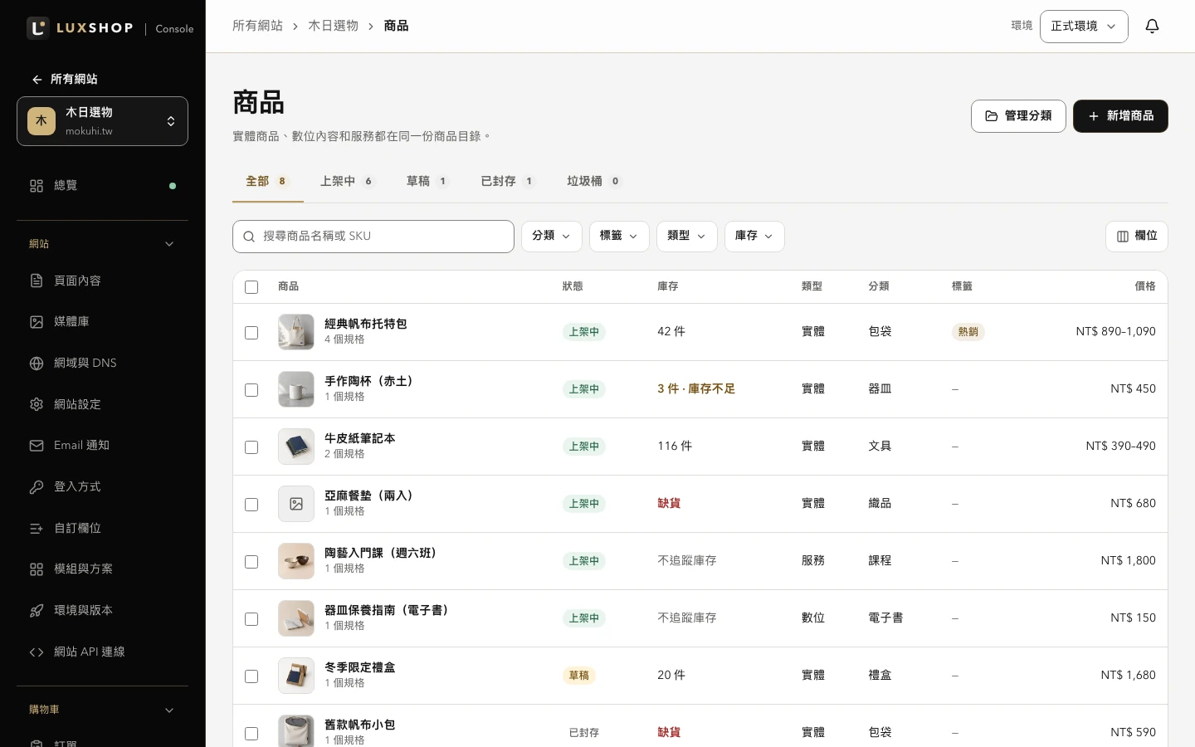Check the 器皿保養指南 row checkbox

[251, 619]
